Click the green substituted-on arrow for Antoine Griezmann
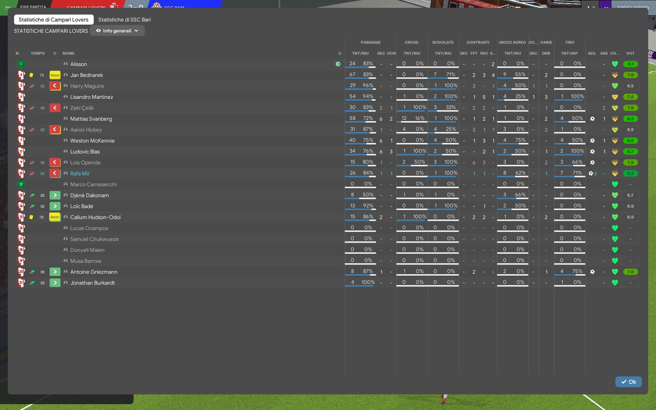This screenshot has width=656, height=410. coord(55,272)
